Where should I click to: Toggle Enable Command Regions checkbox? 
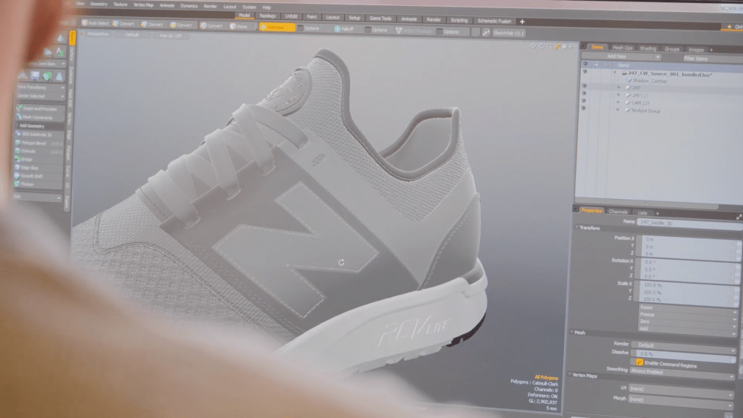(639, 362)
